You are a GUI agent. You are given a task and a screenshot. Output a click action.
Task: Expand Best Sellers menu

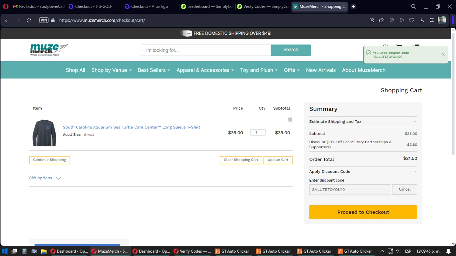tap(154, 70)
